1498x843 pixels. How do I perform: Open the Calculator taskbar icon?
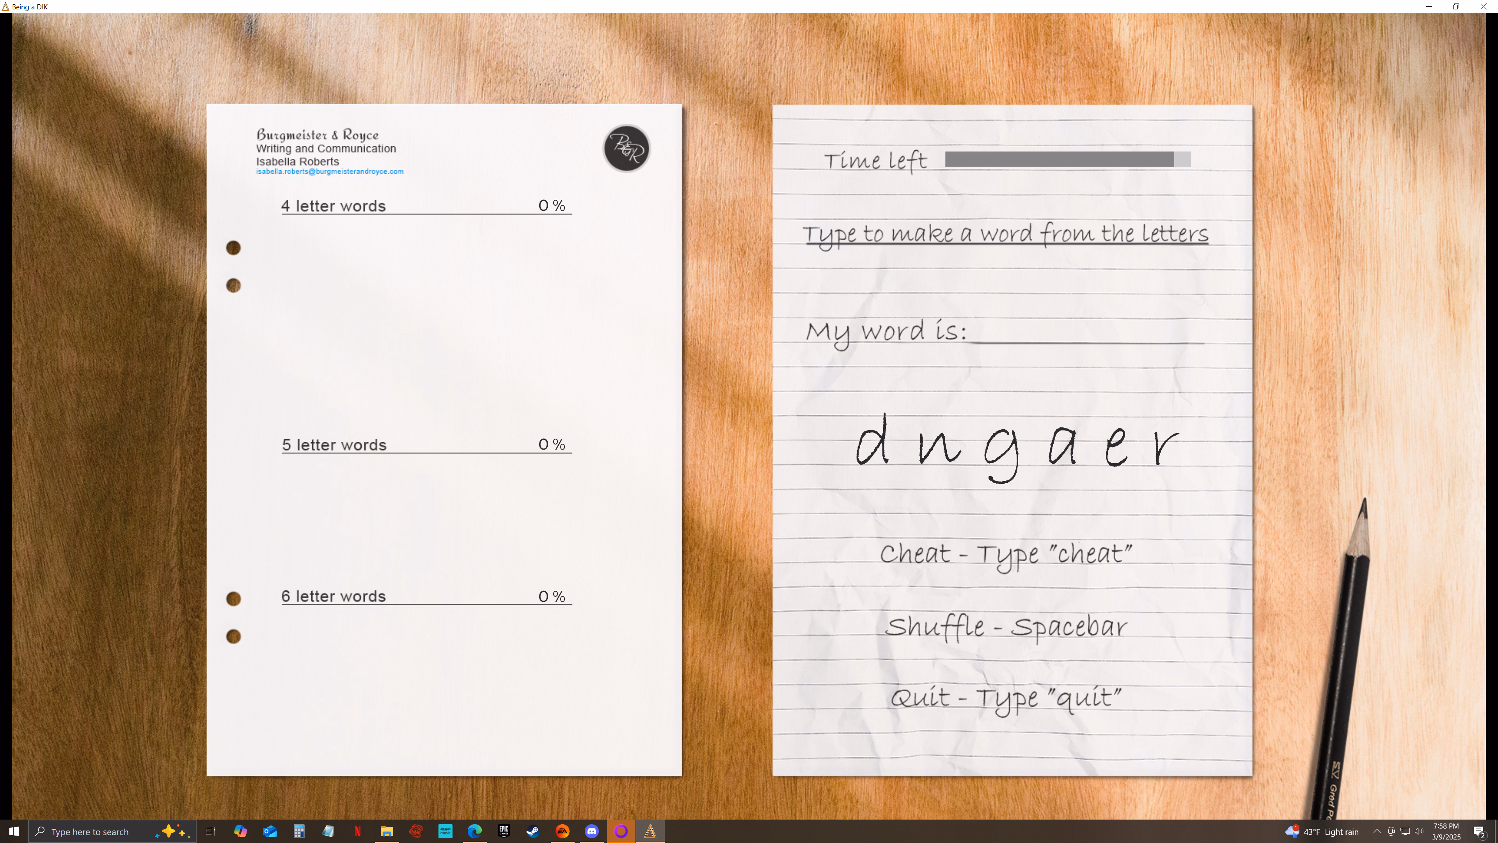[299, 831]
